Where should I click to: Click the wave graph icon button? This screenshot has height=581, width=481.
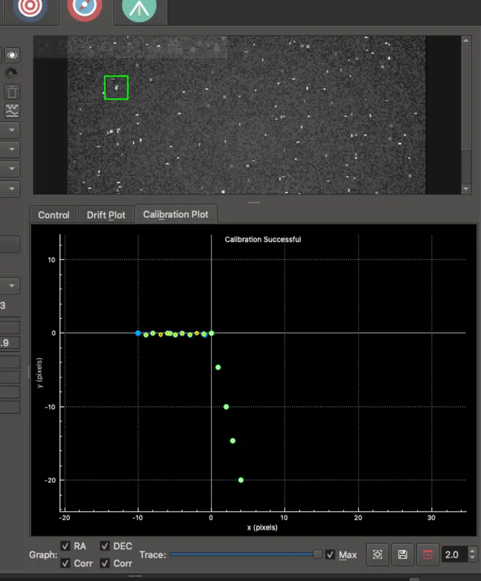(12, 110)
